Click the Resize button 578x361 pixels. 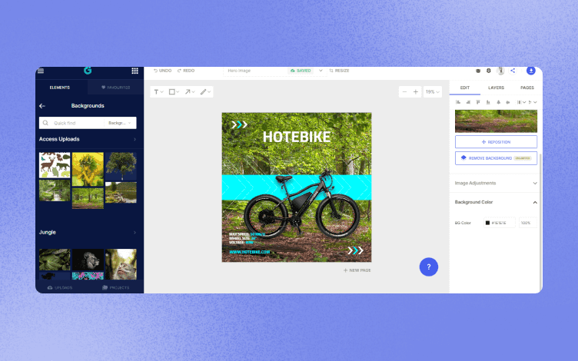pyautogui.click(x=339, y=71)
